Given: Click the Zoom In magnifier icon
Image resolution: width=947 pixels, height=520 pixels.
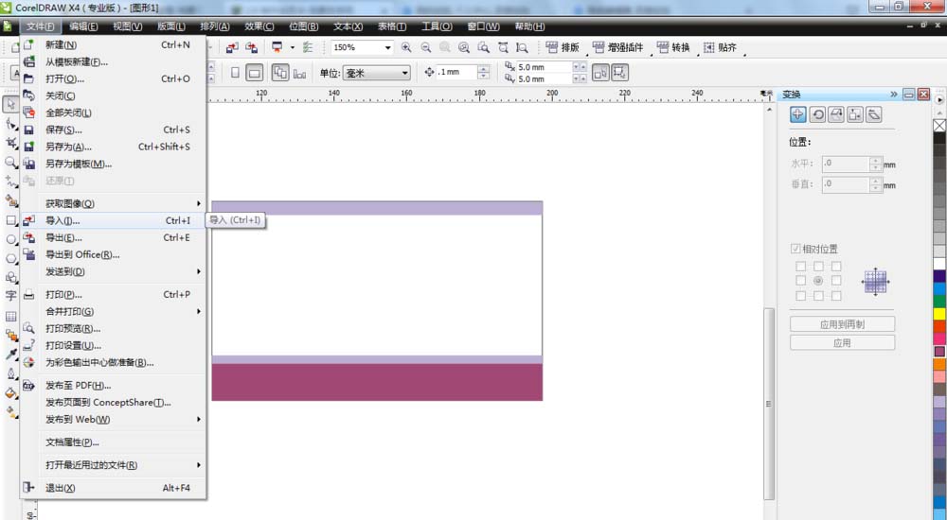Looking at the screenshot, I should point(406,47).
